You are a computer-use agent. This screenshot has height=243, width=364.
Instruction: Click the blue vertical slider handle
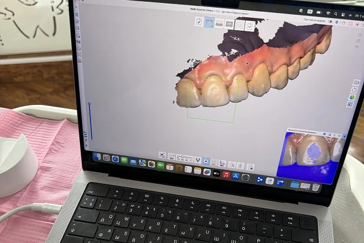tap(89, 104)
